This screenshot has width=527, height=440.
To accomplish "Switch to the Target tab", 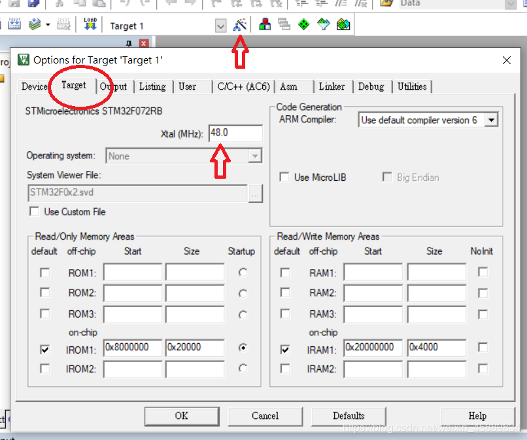I will 74,86.
